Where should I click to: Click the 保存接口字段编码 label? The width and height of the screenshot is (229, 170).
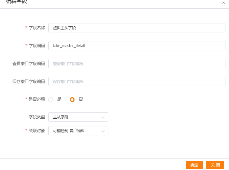point(29,81)
